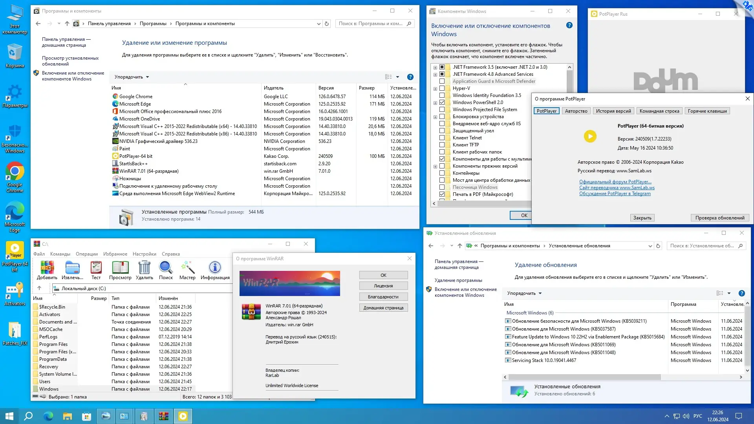Viewport: 754px width, 424px height.
Task: Open the search scope dropdown in Установленные обновления
Action: click(x=651, y=245)
